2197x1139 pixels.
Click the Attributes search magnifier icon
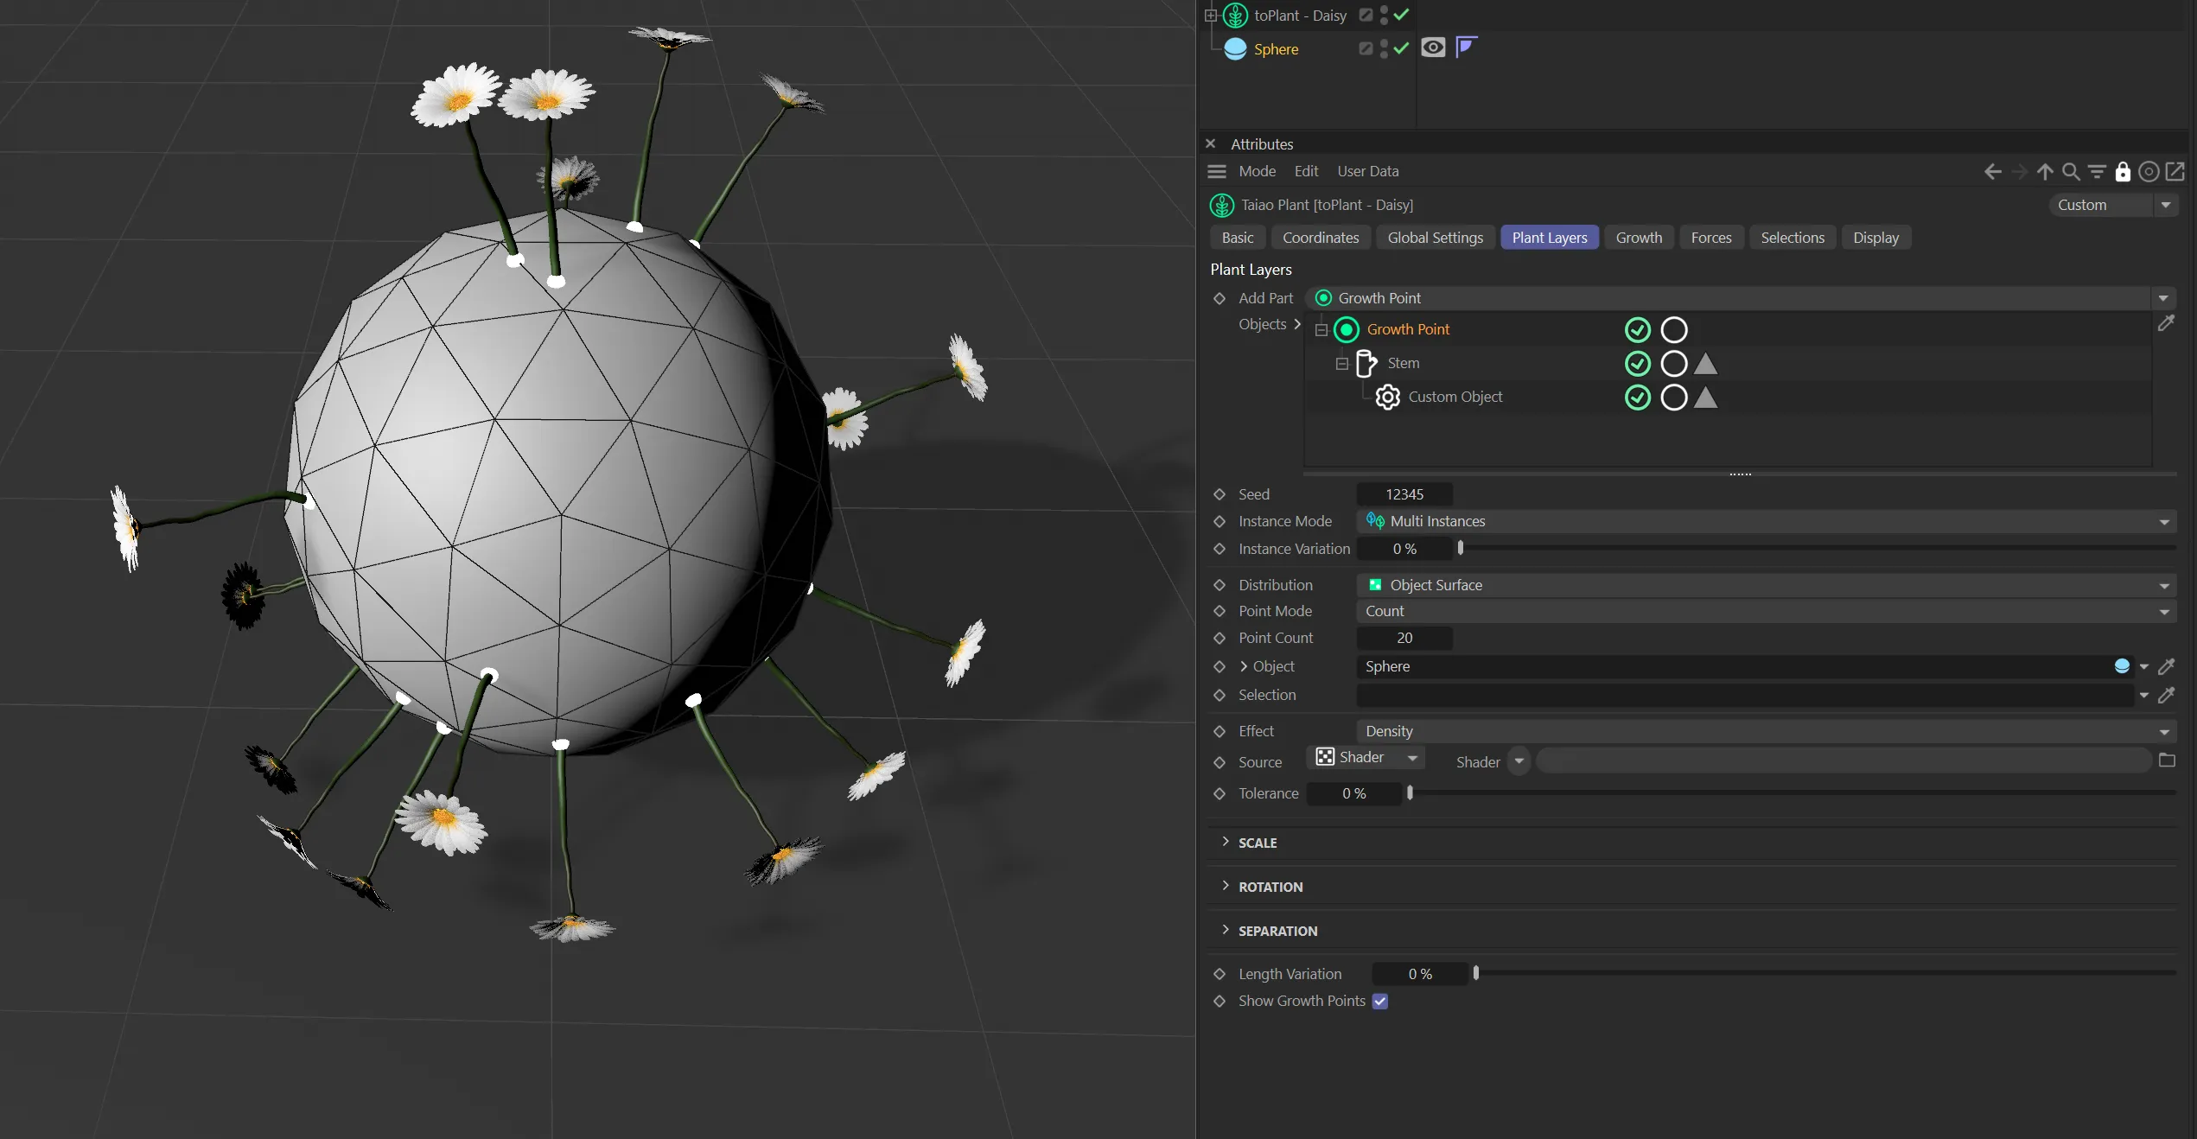tap(2070, 172)
